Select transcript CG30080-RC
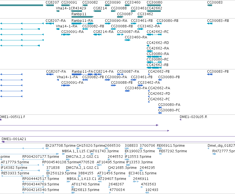The image size is (235, 194). (x=157, y=59)
